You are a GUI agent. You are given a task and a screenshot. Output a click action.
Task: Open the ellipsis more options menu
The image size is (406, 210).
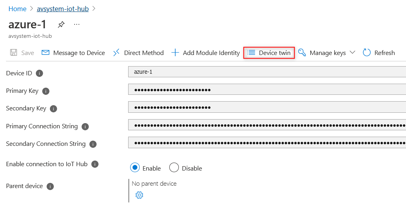click(x=77, y=24)
